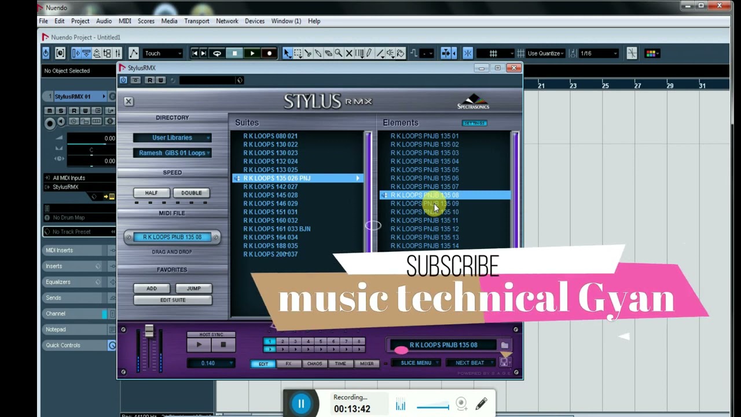Open the grid snap type dropdown

pyautogui.click(x=495, y=53)
